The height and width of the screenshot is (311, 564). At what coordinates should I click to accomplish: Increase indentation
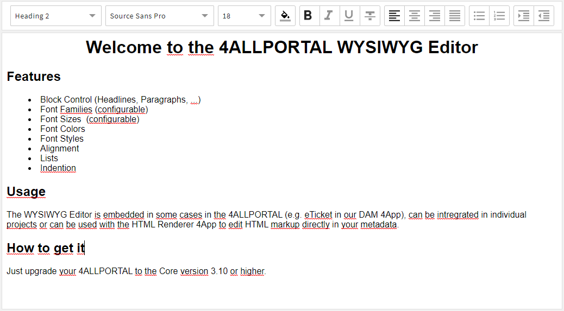point(524,16)
